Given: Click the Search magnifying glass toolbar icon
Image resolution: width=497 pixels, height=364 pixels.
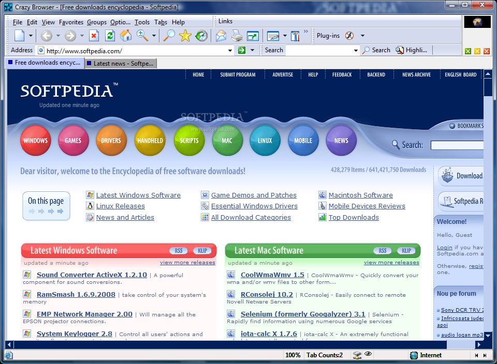Looking at the screenshot, I should (169, 36).
